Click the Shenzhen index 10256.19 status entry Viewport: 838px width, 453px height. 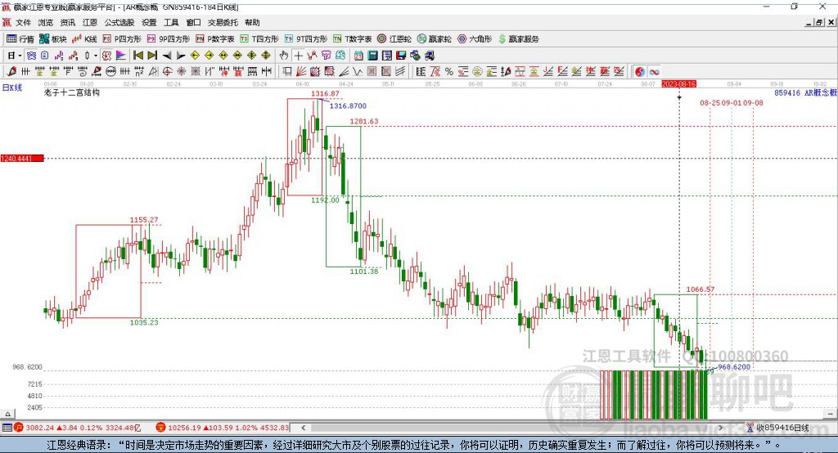223,428
